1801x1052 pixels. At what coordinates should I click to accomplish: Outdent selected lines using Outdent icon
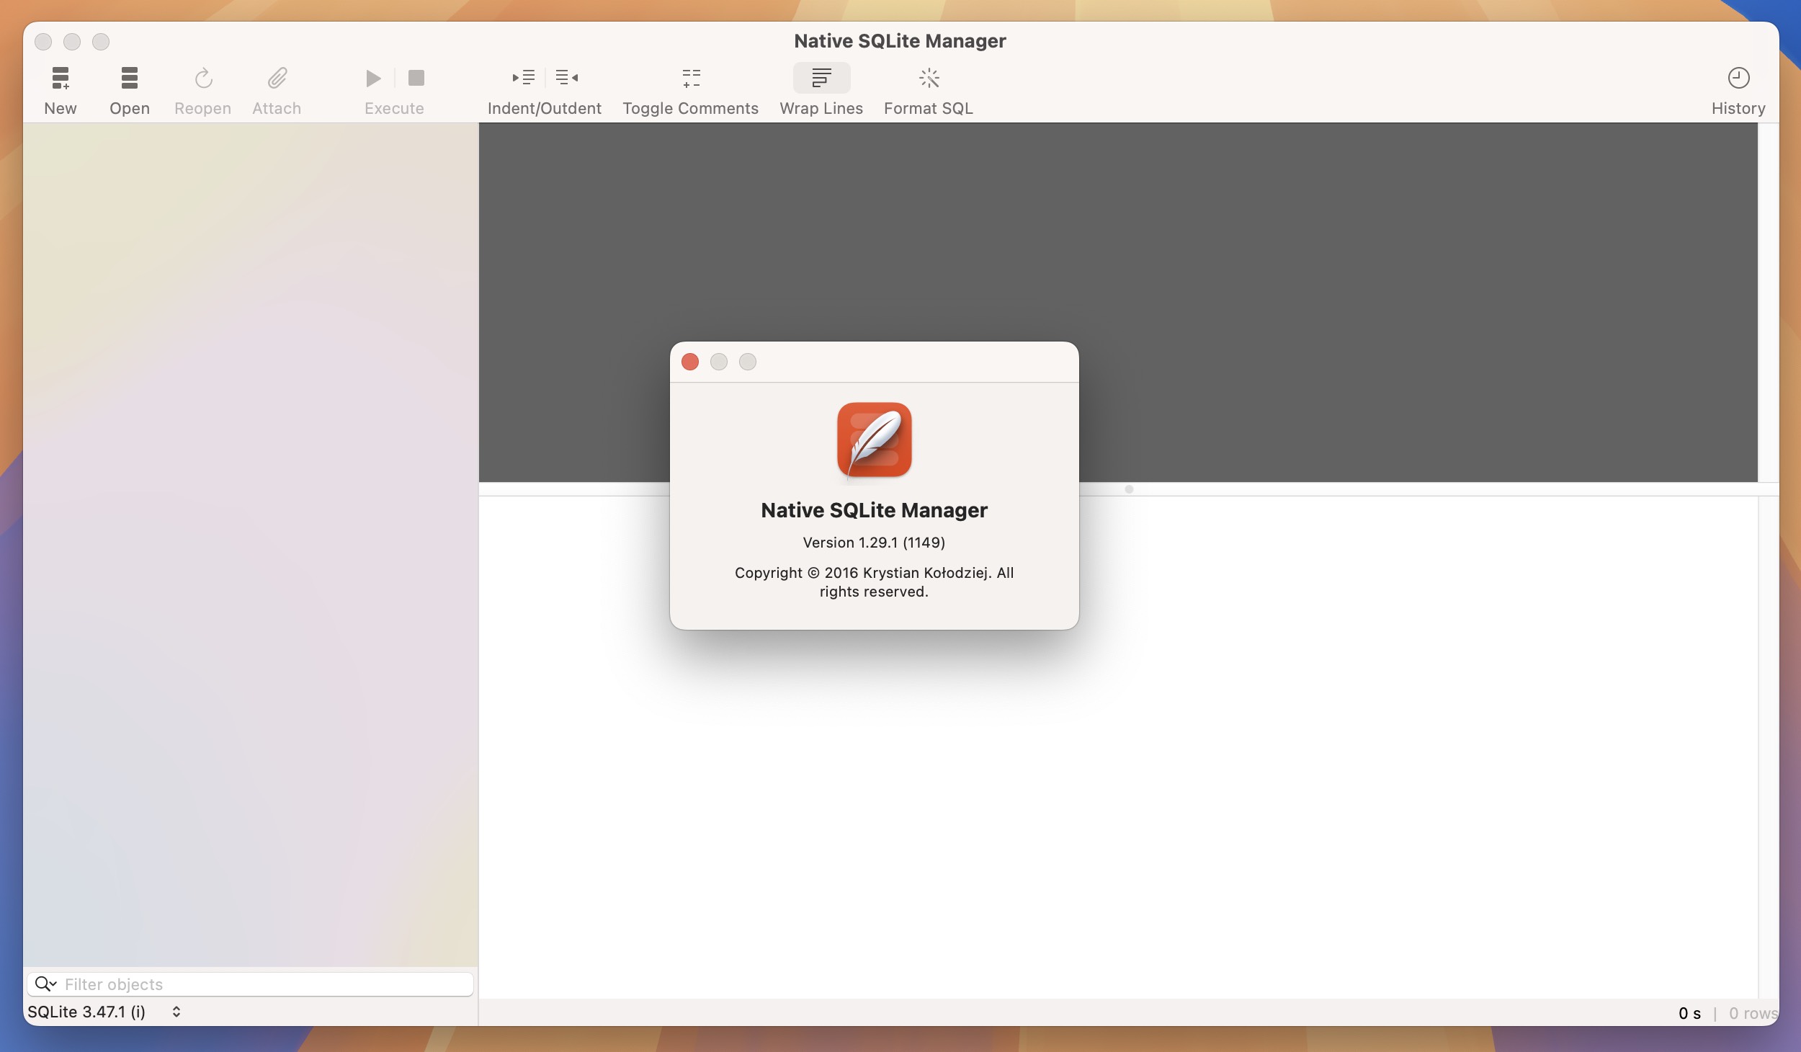[567, 77]
